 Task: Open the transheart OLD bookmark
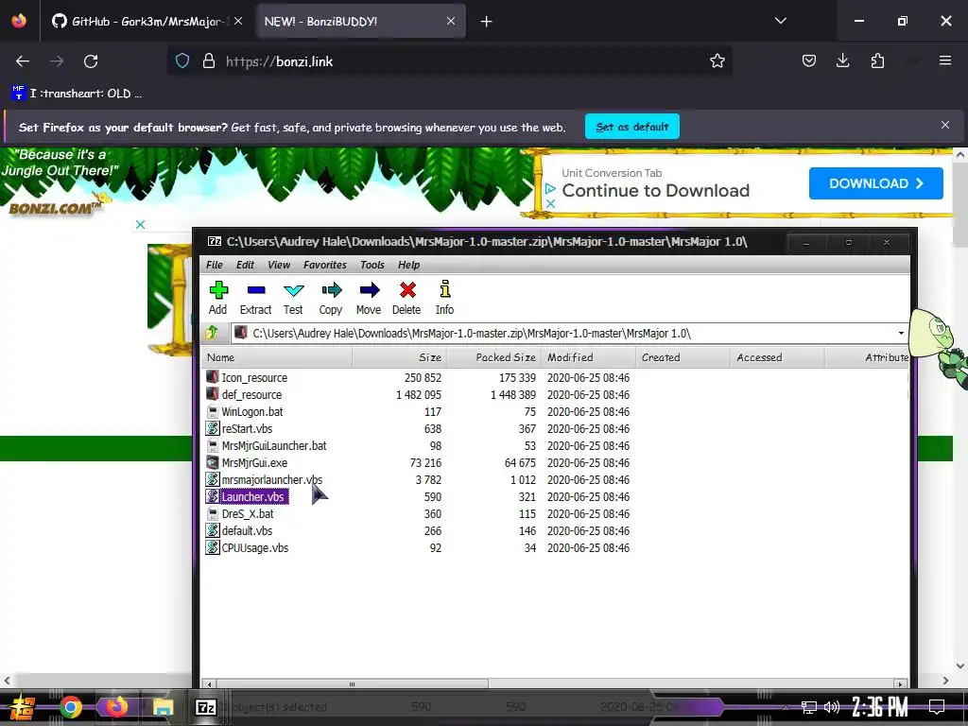(x=77, y=94)
